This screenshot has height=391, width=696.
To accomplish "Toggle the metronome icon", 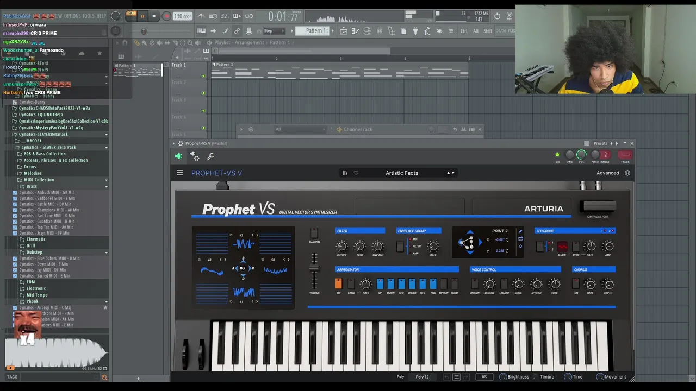I will 201,16.
